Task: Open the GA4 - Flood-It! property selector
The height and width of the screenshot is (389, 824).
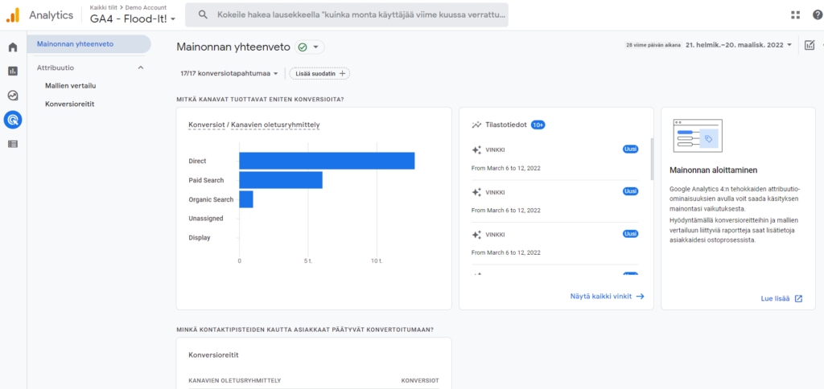Action: coord(133,19)
